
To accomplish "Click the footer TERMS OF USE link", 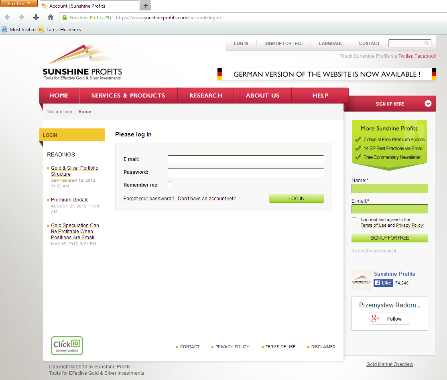I will point(280,347).
